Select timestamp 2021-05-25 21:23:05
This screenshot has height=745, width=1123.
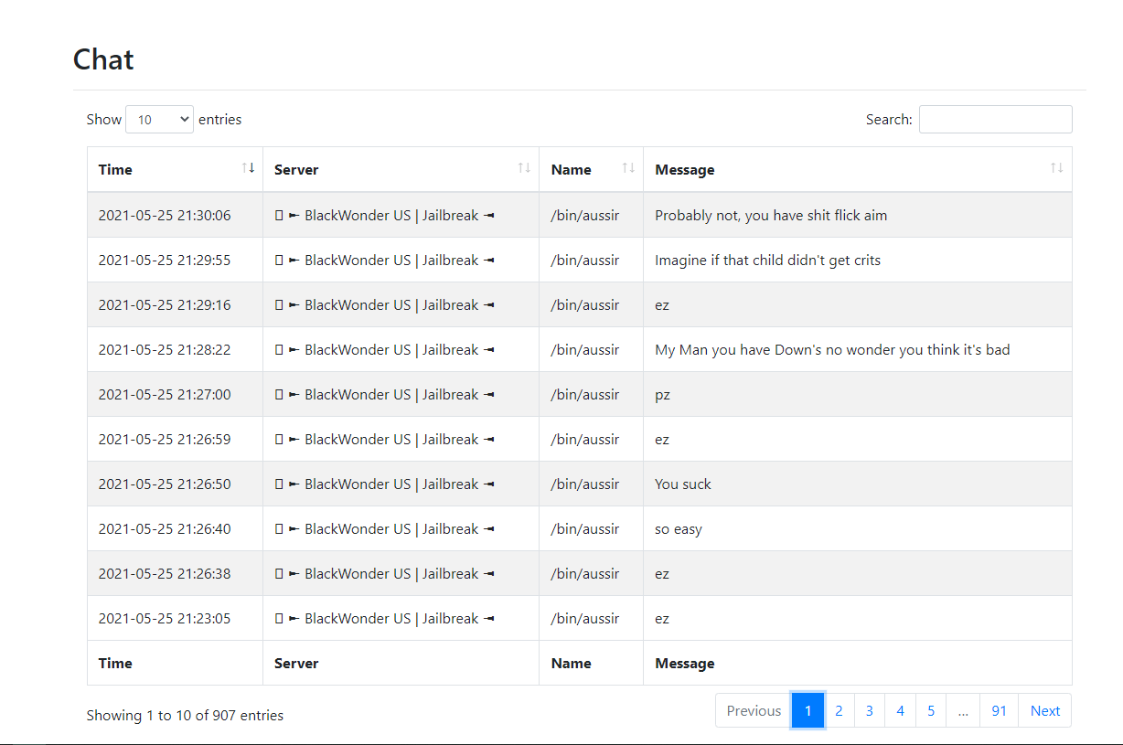(x=165, y=619)
